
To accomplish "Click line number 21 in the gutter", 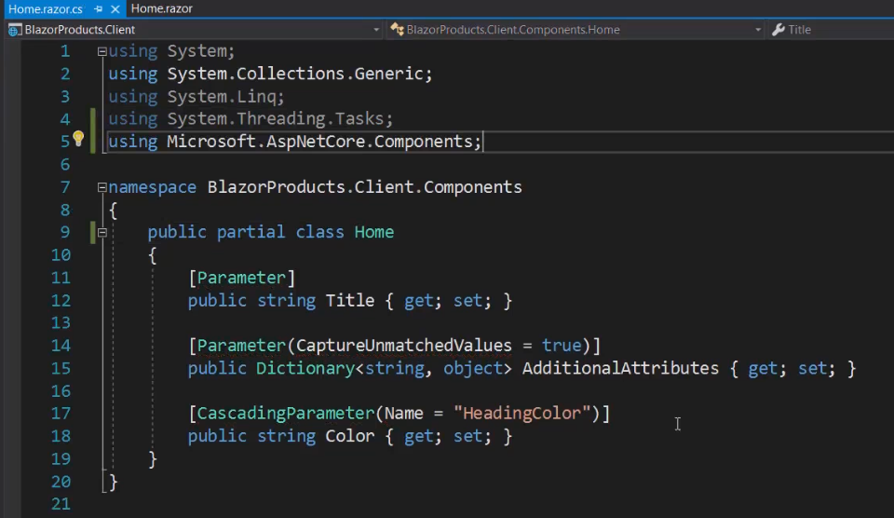I will [61, 504].
